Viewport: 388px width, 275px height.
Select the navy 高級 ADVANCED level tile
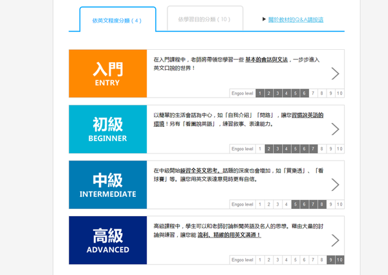tap(107, 240)
